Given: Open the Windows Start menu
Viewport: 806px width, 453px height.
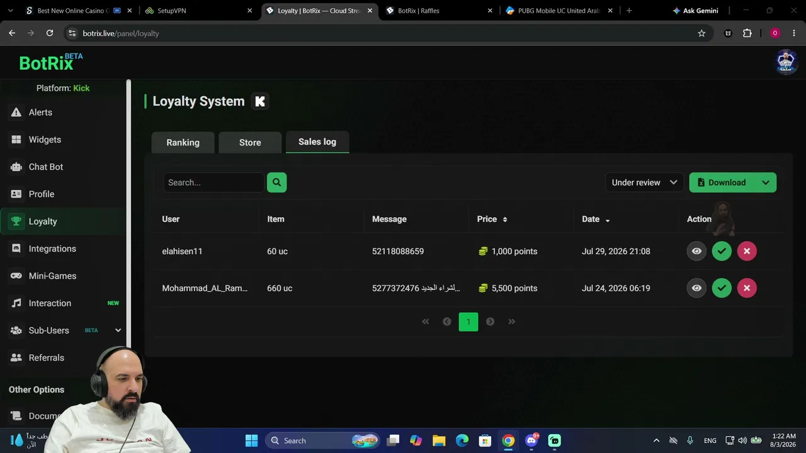Looking at the screenshot, I should click(251, 440).
